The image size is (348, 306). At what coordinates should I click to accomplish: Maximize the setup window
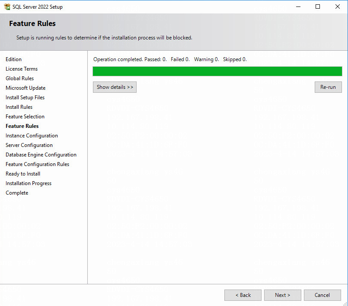point(318,7)
